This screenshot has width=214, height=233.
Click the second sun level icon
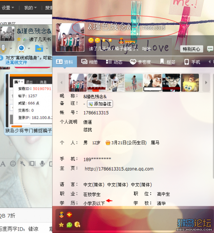[97, 40]
